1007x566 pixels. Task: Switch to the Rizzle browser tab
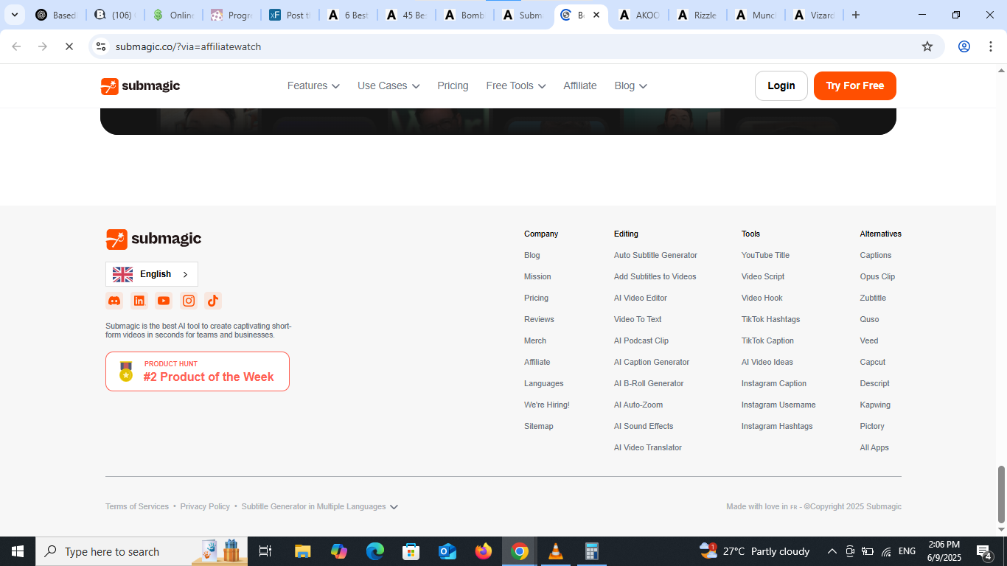coord(698,15)
